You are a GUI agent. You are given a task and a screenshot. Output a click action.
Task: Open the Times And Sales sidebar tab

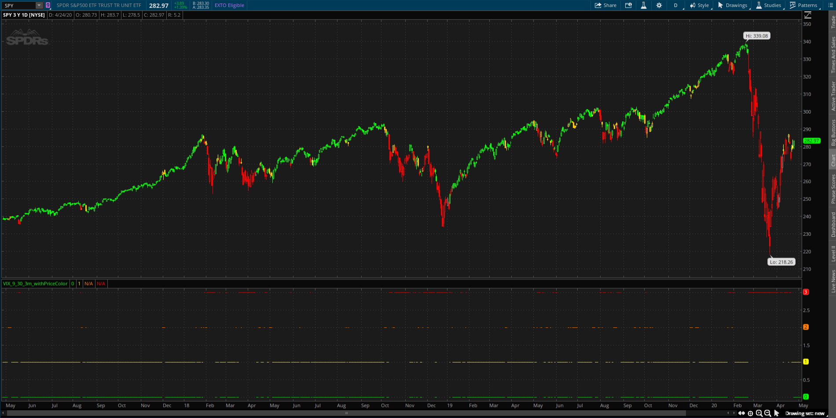tap(833, 55)
